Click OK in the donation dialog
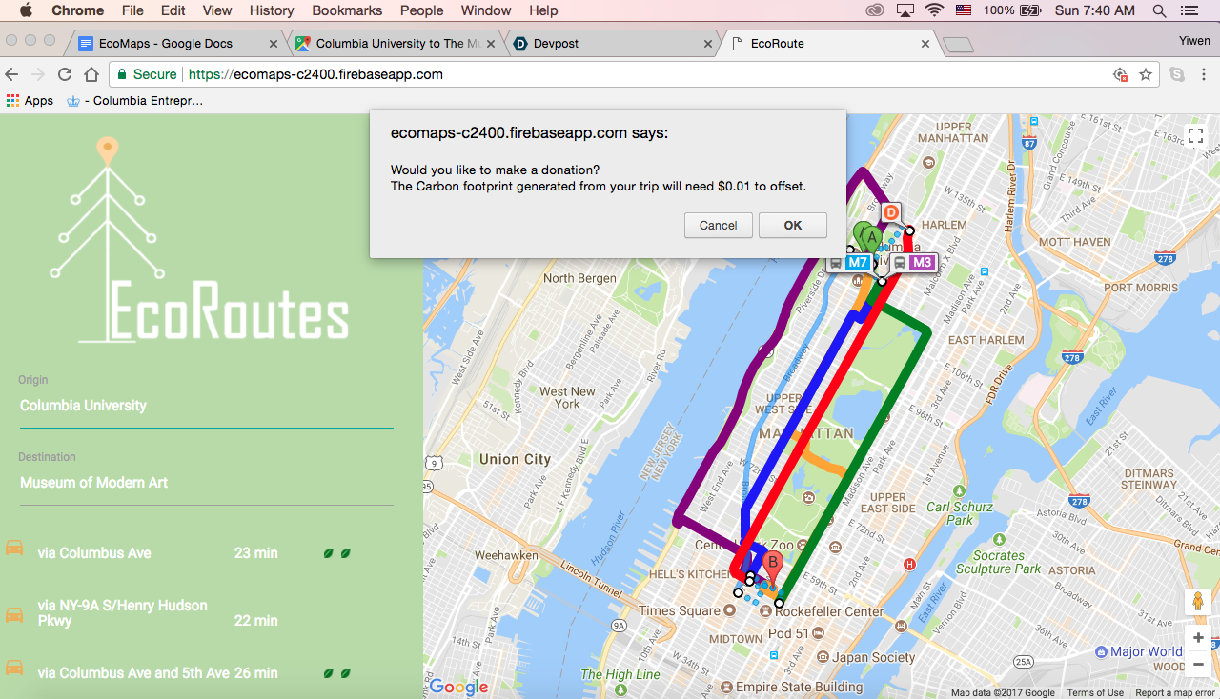 pyautogui.click(x=792, y=226)
